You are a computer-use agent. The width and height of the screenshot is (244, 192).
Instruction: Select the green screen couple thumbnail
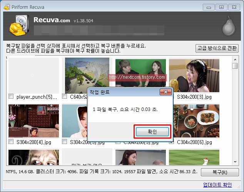tap(140, 73)
